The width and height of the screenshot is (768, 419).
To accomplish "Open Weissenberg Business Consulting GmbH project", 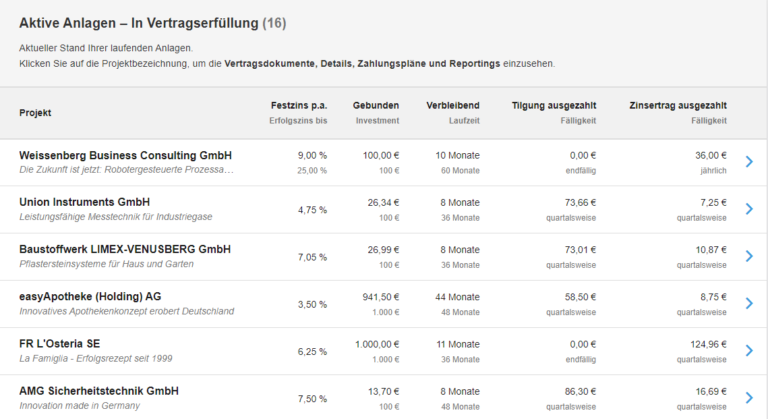I will point(125,155).
